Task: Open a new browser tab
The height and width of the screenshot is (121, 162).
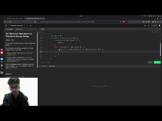Action: 47,18
